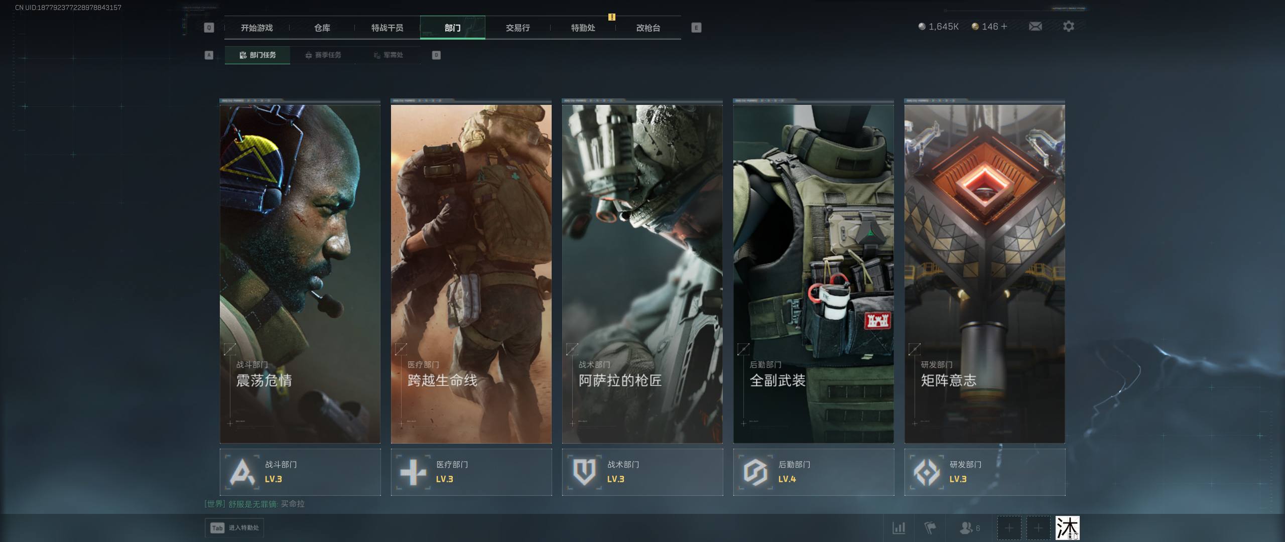
Task: Open the 特勤处 tab
Action: pyautogui.click(x=583, y=28)
